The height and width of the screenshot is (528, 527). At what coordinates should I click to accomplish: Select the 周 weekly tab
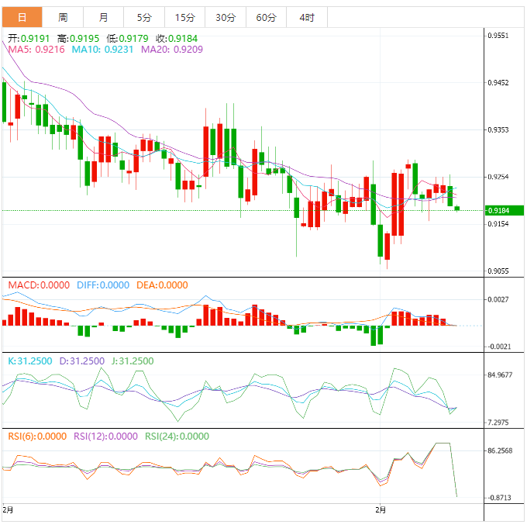tap(63, 17)
